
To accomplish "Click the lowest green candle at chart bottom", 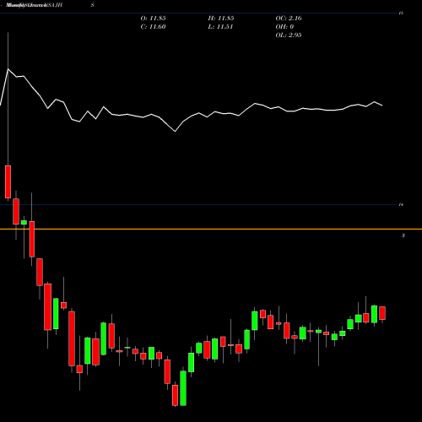I will 183,388.
